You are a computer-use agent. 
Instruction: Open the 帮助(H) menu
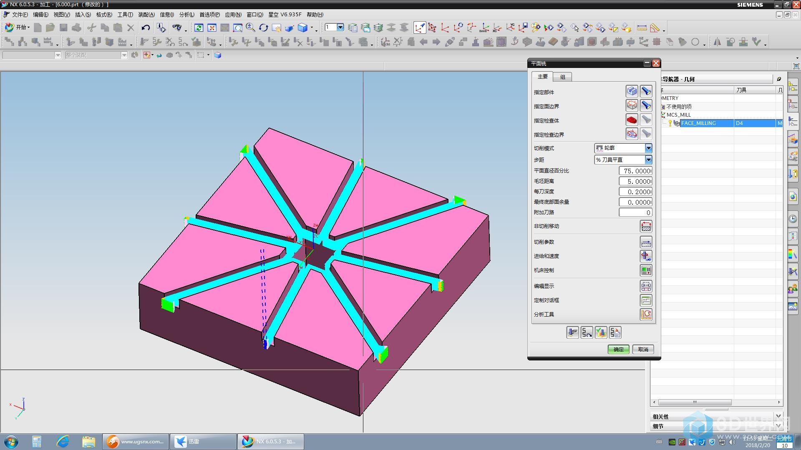point(315,15)
